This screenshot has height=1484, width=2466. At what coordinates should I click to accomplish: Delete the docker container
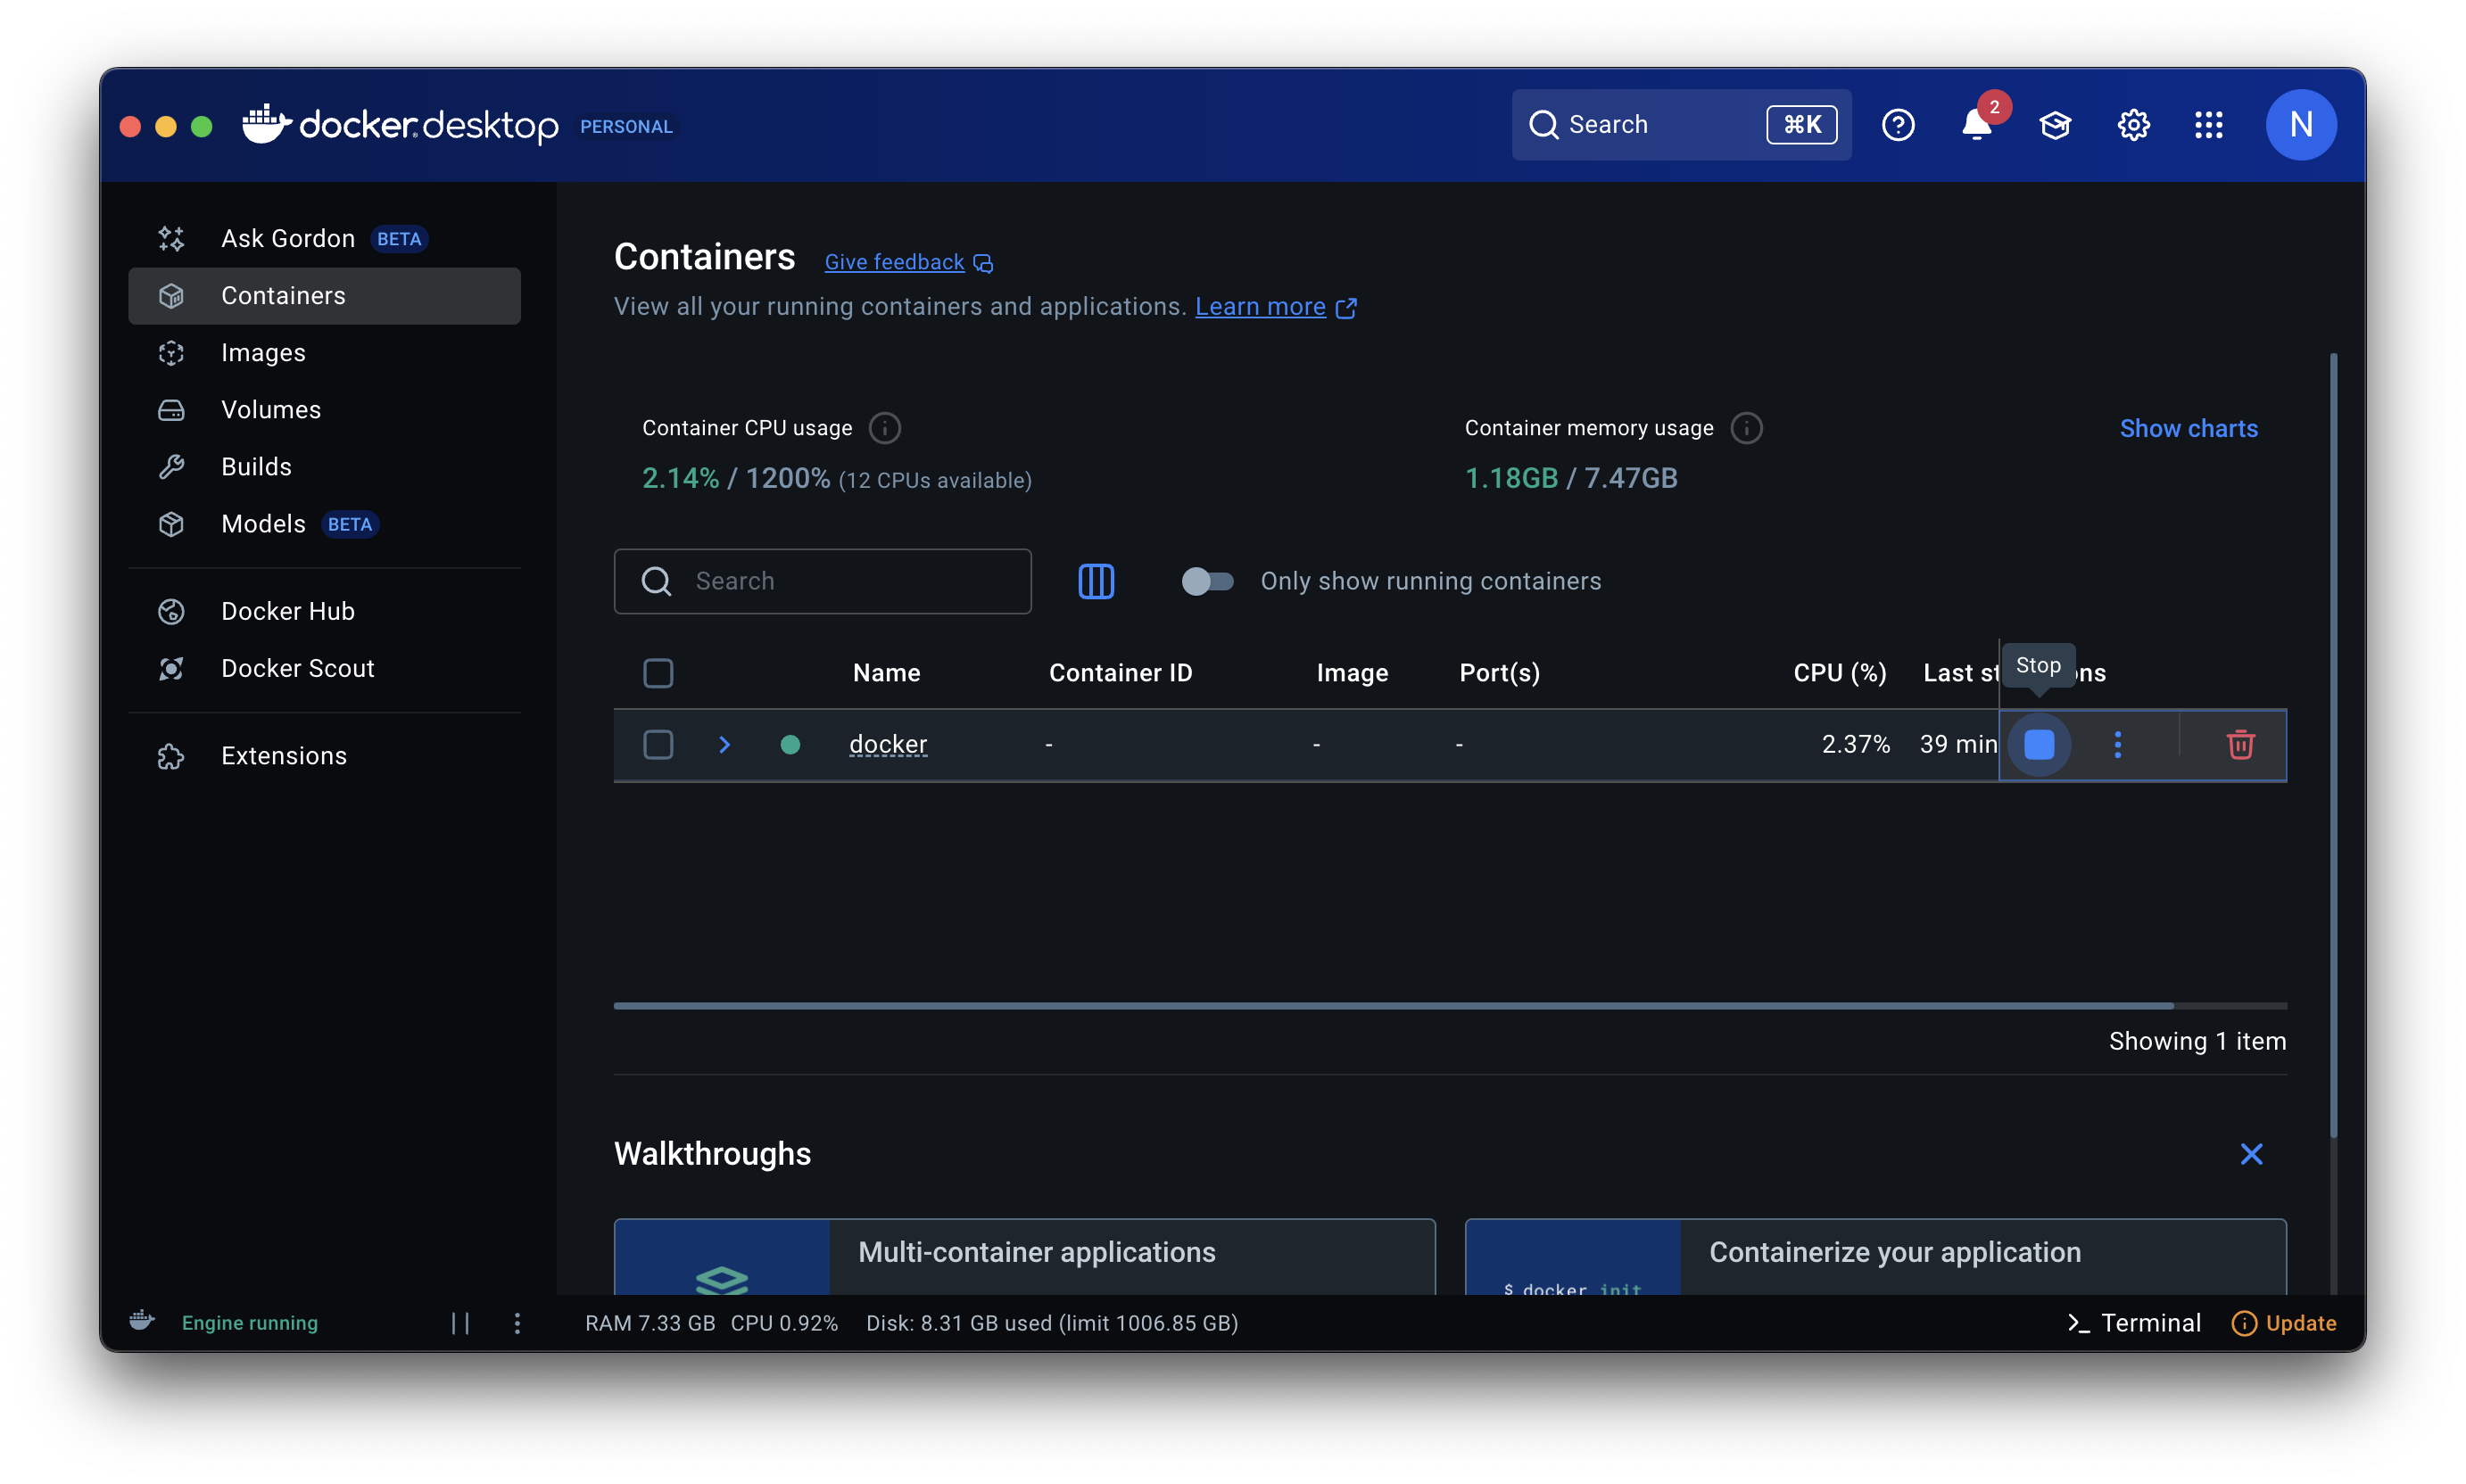pos(2240,744)
